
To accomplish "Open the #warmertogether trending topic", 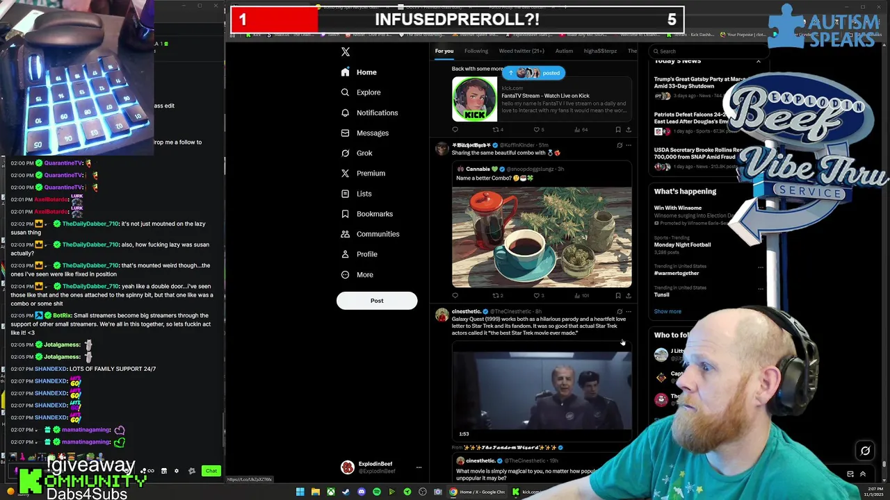I will coord(677,273).
